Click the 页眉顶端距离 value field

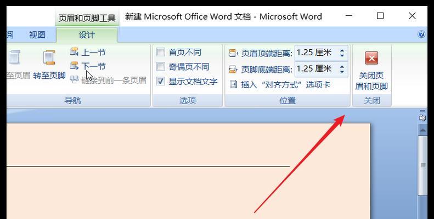(316, 53)
